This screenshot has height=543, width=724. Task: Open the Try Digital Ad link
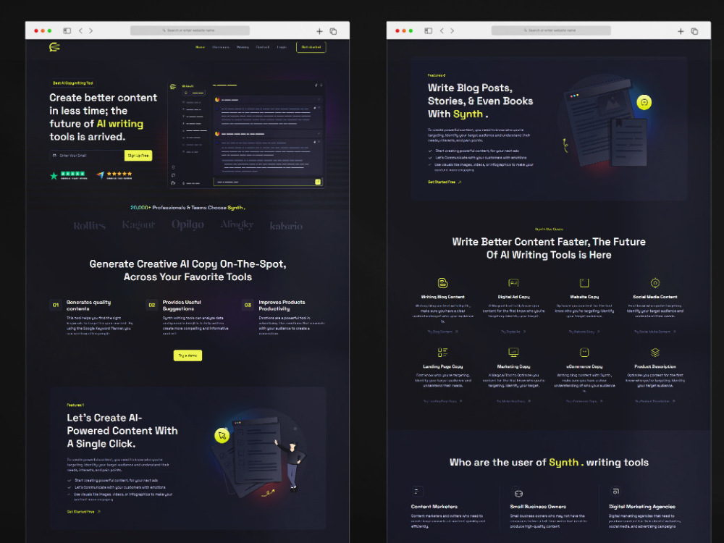tap(513, 332)
